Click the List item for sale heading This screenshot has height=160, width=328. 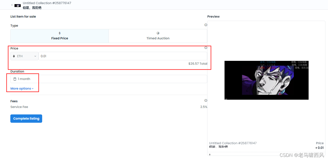23,17
